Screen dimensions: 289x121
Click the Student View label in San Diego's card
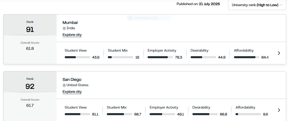[x=76, y=107]
